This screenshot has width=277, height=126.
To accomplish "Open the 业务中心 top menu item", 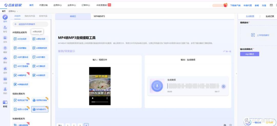I will tap(72, 5).
